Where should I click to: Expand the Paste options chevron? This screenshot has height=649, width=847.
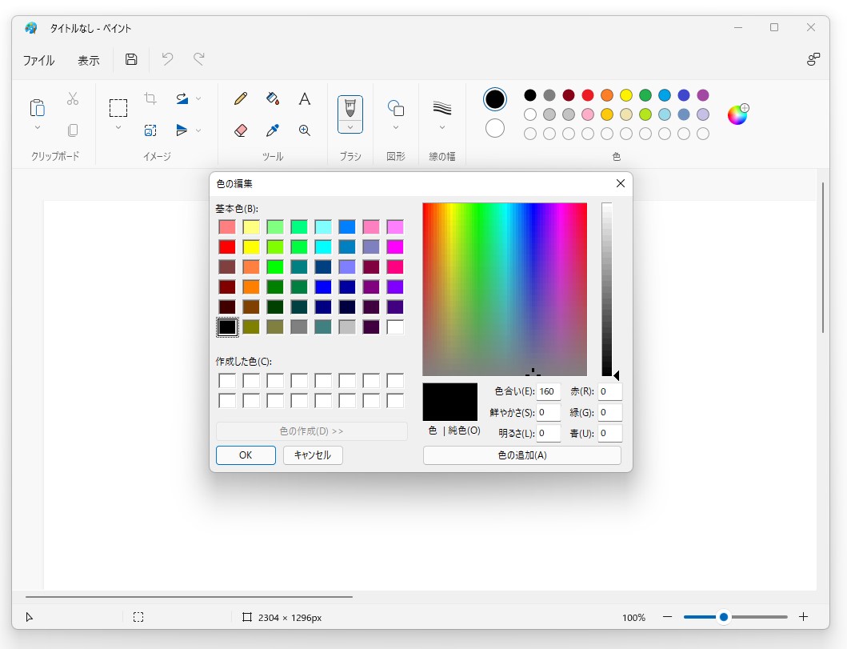coord(38,127)
